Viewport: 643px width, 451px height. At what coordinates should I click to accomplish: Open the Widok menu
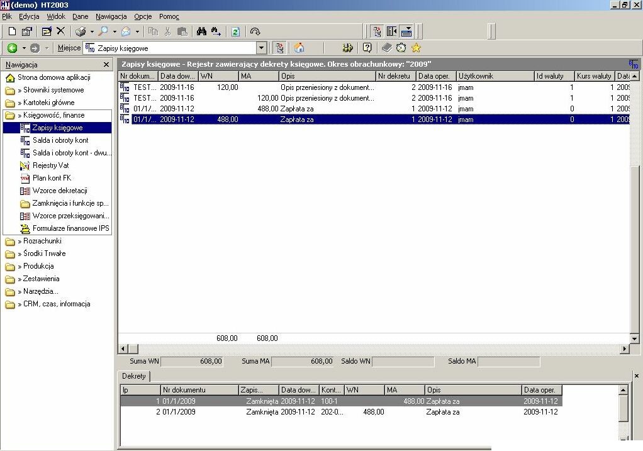click(56, 16)
